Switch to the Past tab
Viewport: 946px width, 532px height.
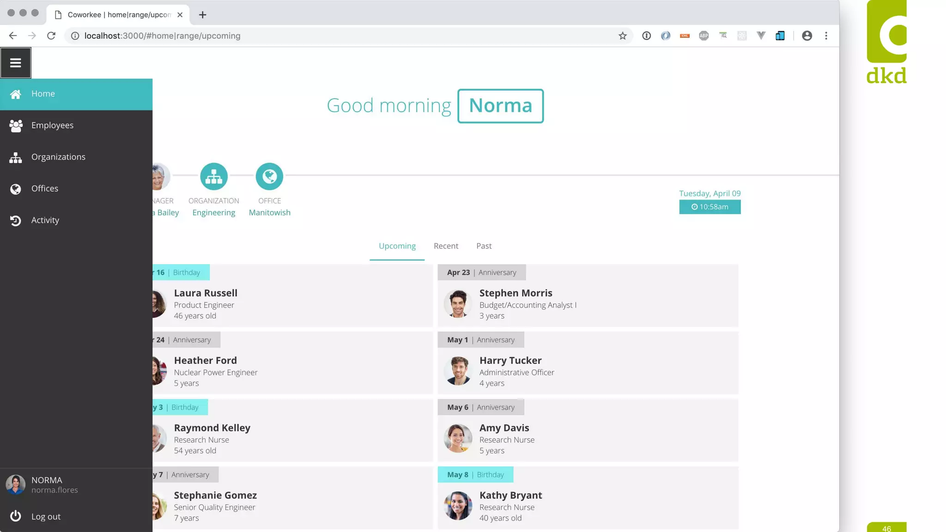(x=484, y=246)
